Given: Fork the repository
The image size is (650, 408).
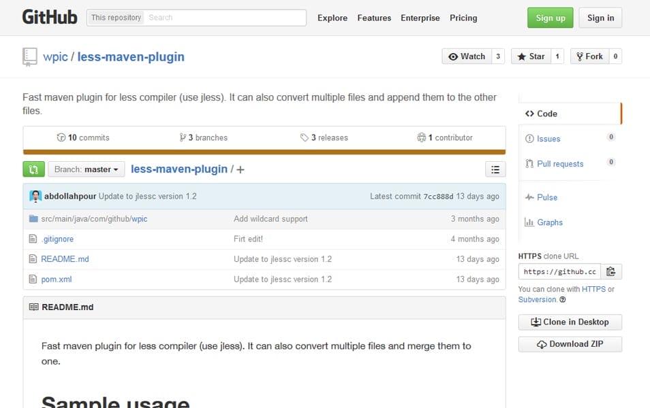Looking at the screenshot, I should (590, 56).
